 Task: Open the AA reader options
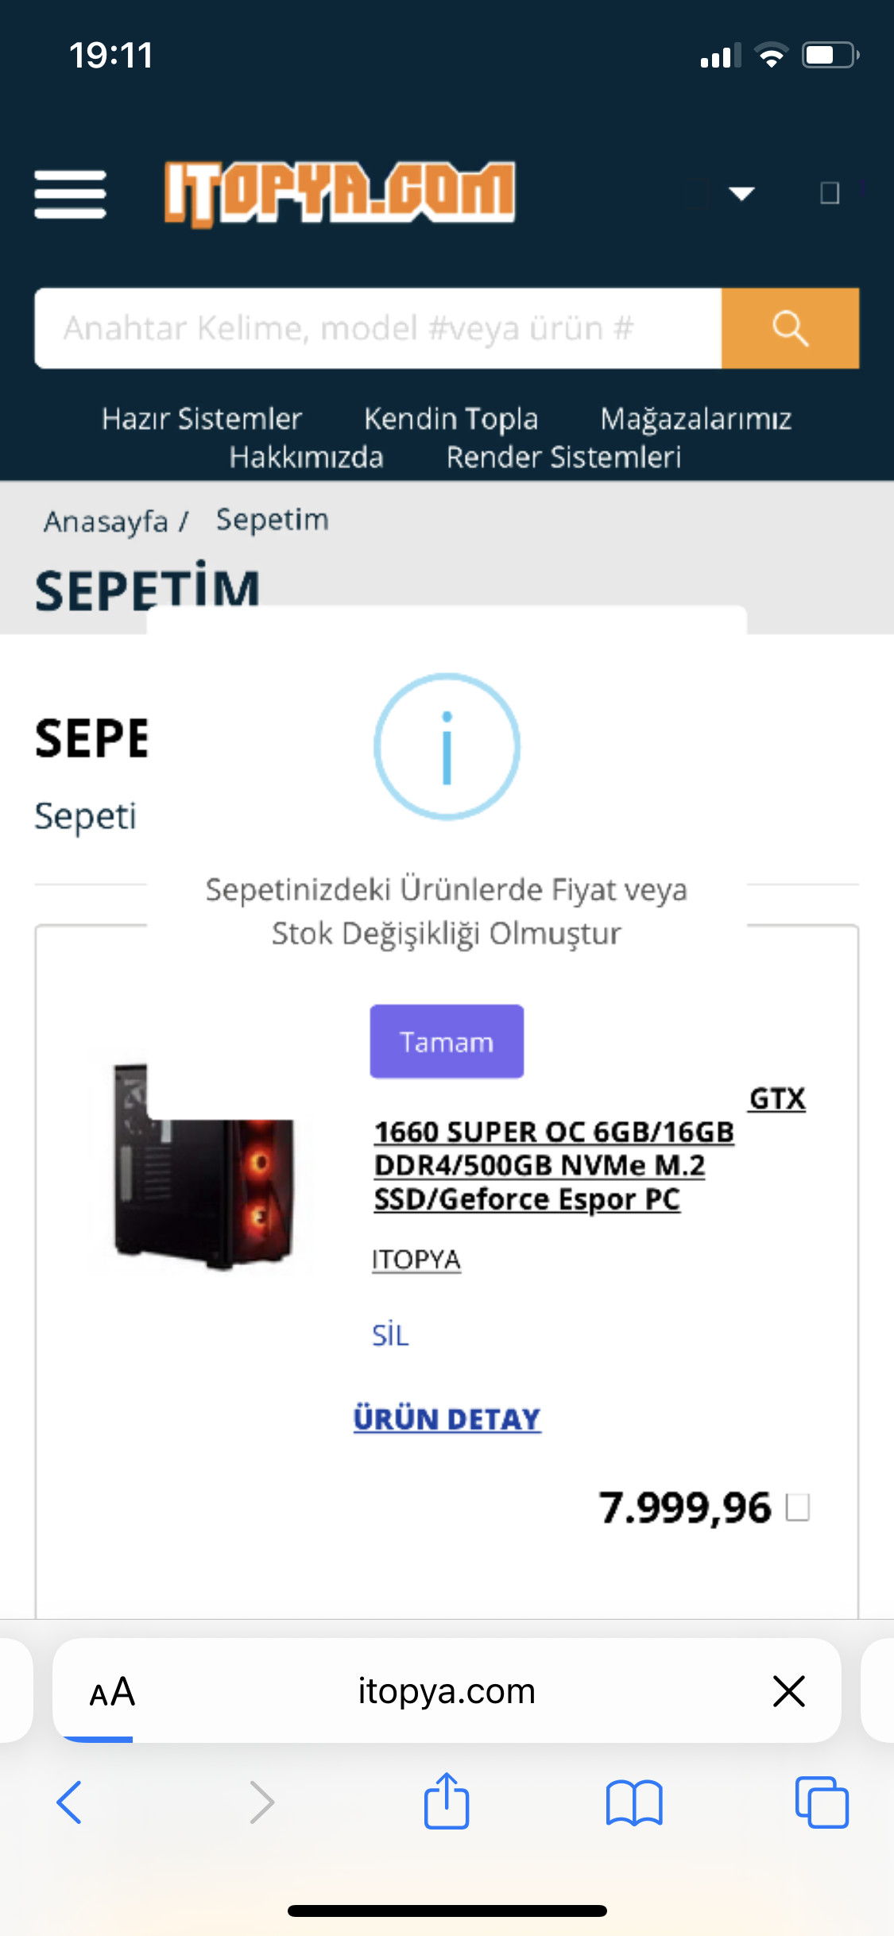coord(112,1690)
